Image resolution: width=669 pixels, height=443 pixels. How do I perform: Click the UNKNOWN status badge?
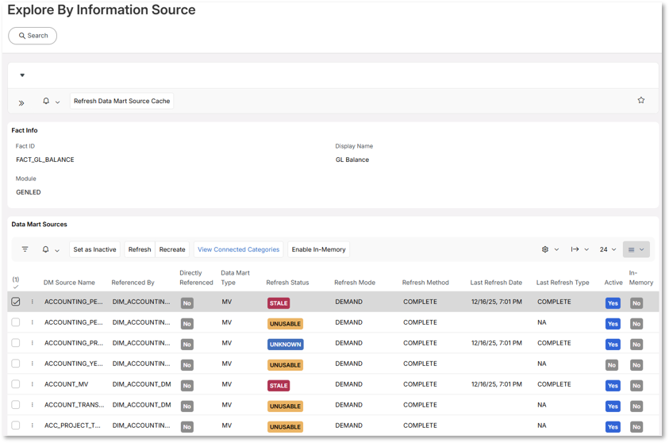tap(286, 345)
